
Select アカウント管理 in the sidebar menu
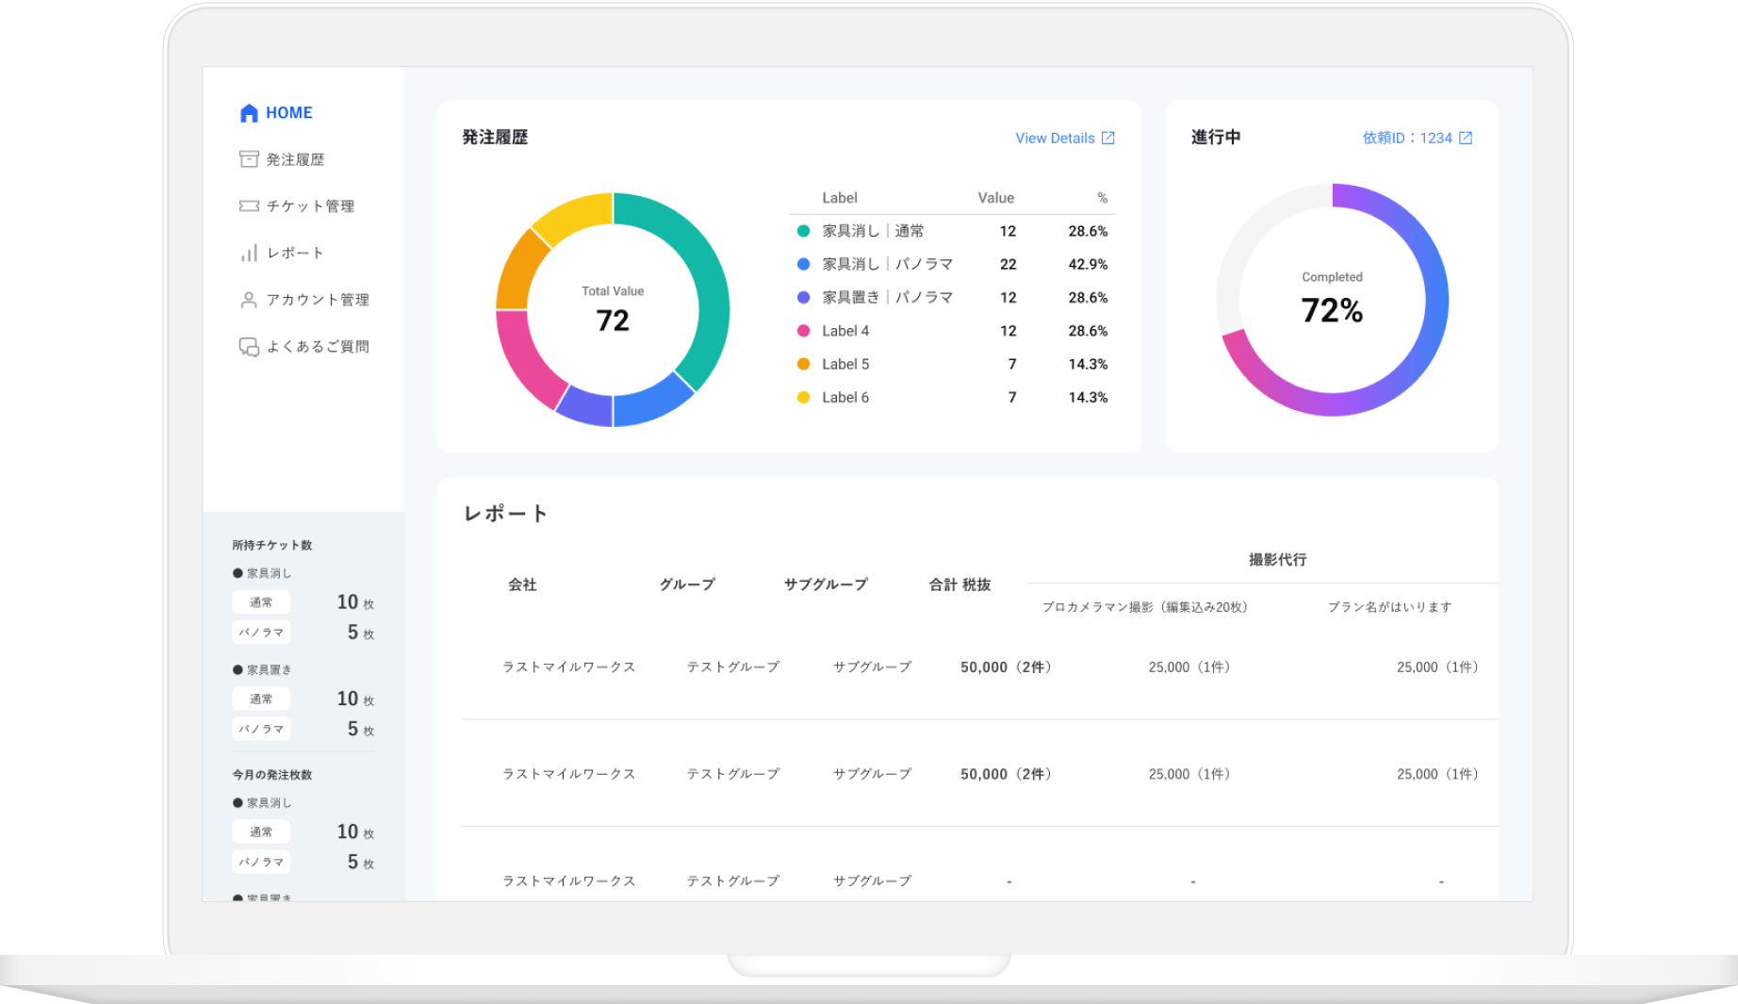pos(318,300)
